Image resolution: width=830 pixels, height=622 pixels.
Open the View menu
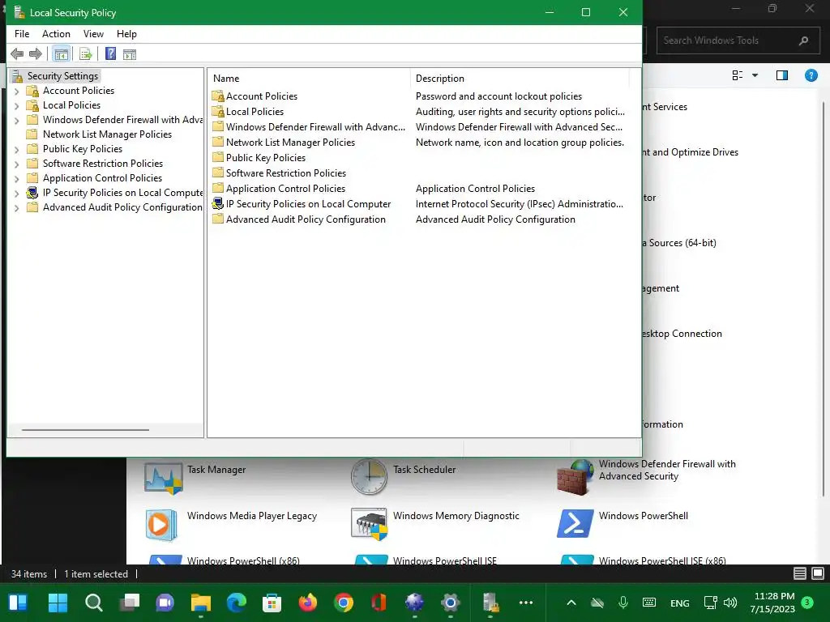point(93,34)
